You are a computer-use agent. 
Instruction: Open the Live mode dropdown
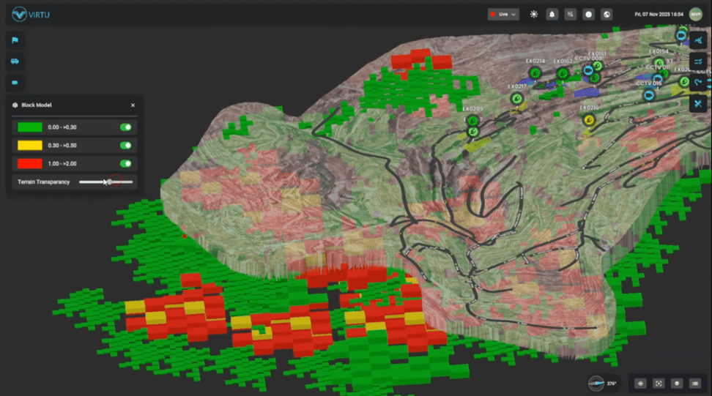pyautogui.click(x=503, y=14)
